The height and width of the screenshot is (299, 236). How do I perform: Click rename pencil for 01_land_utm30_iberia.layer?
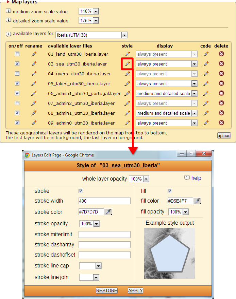tap(34, 54)
